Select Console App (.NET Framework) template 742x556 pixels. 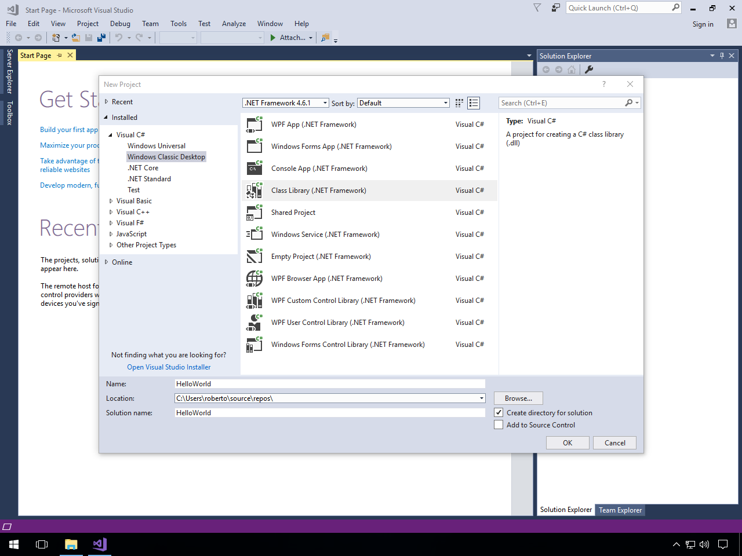pos(369,169)
